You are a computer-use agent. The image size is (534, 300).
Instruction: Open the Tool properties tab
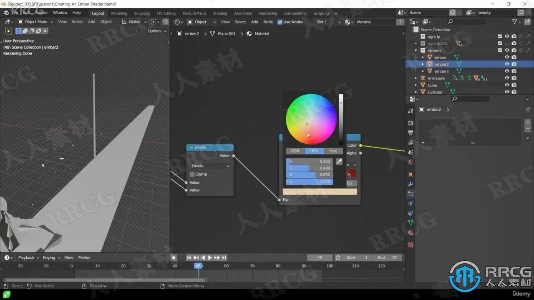(411, 111)
